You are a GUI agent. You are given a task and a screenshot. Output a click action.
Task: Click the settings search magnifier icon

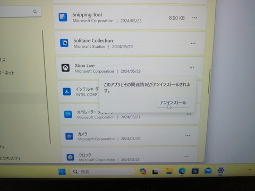35,12
